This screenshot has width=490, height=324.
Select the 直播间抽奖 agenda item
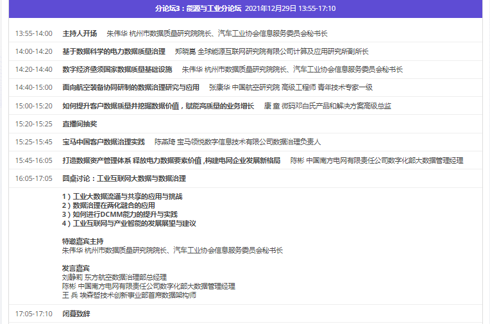(x=80, y=124)
